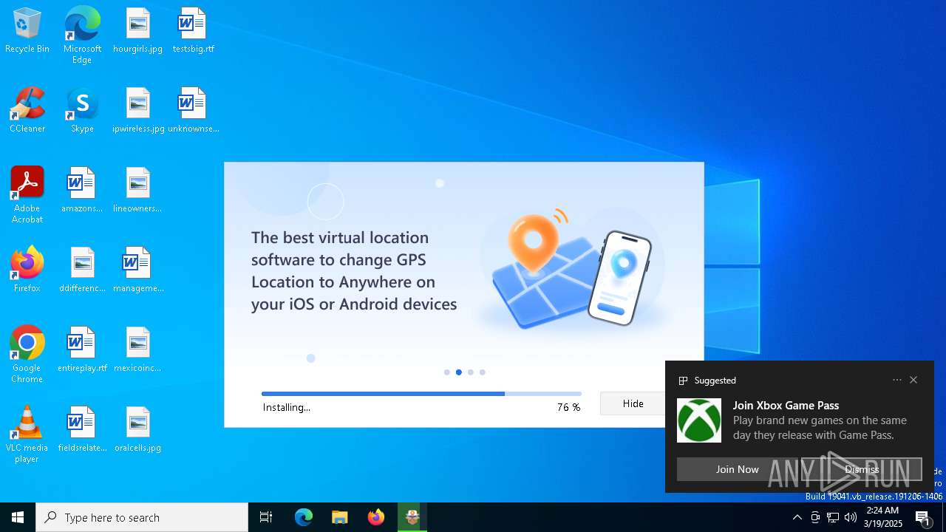
Task: Open Firefox from the taskbar
Action: click(x=376, y=517)
